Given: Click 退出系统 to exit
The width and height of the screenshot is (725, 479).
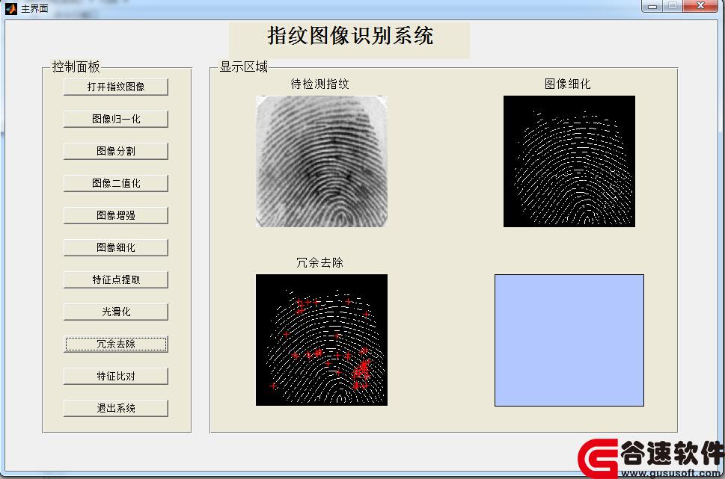Looking at the screenshot, I should point(115,408).
